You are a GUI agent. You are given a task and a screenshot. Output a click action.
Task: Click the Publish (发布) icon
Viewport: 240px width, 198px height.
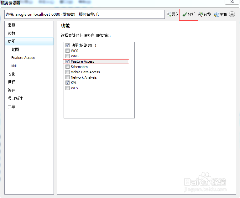[217, 14]
